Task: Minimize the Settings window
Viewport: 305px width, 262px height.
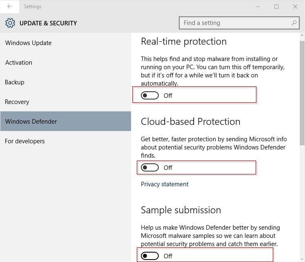Action: click(x=258, y=7)
